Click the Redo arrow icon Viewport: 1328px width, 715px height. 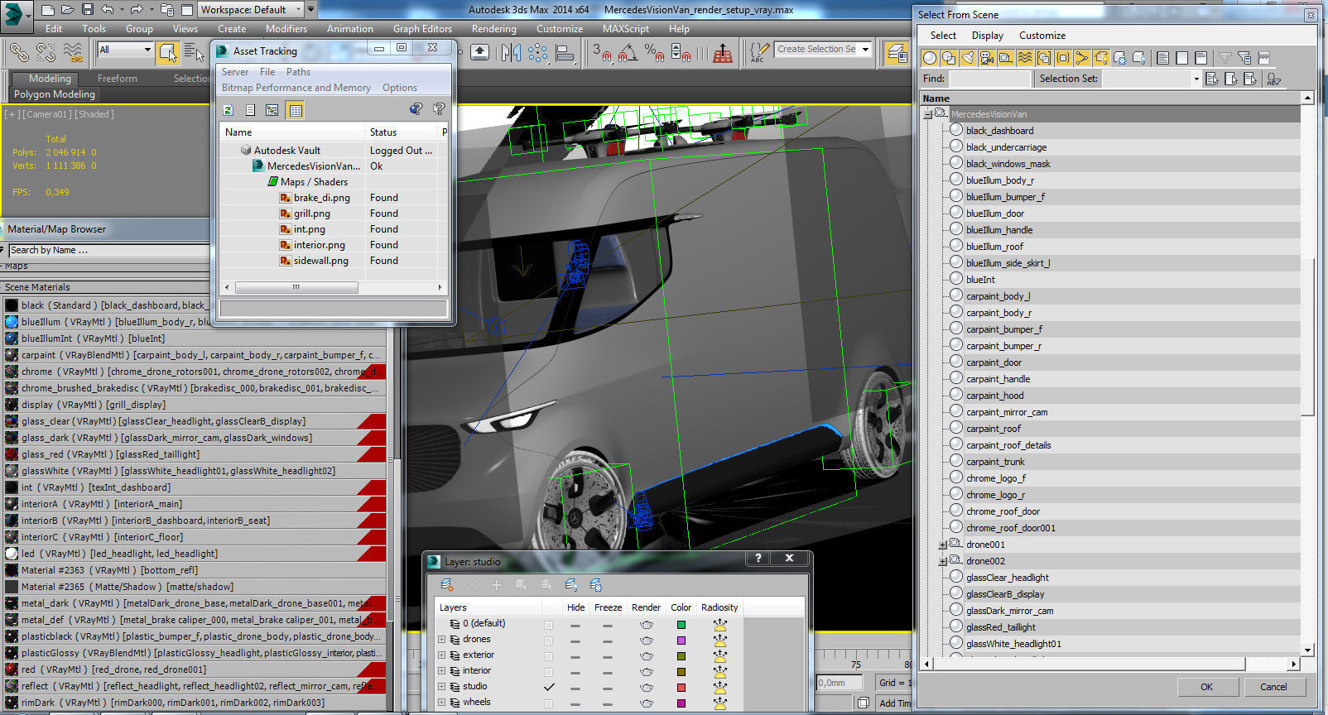[137, 10]
